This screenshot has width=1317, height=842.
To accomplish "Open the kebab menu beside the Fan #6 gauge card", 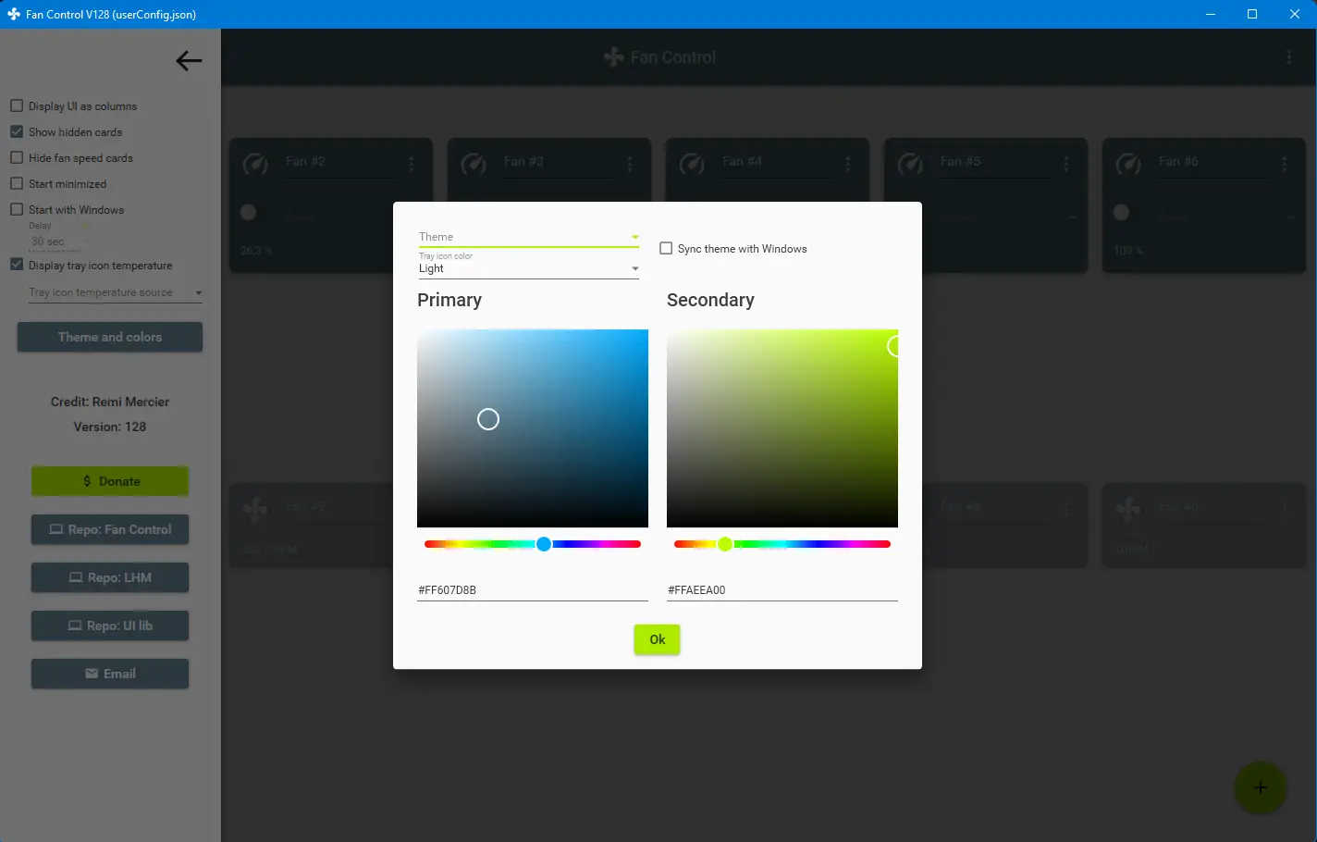I will [x=1285, y=164].
